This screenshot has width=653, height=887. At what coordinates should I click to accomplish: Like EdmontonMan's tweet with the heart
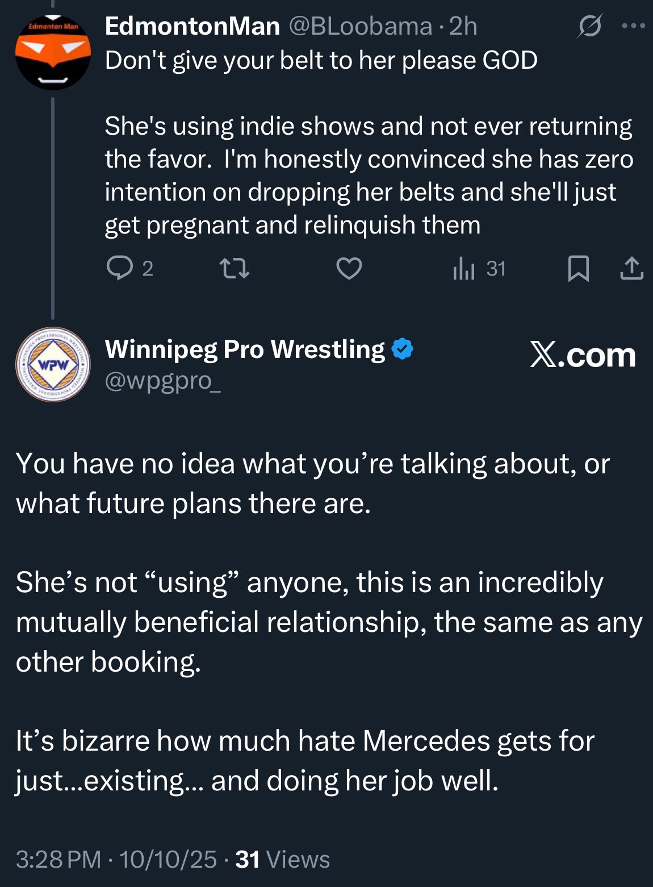coord(349,268)
